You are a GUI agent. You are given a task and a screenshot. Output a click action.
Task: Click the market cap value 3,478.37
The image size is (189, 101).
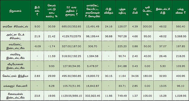[x=93, y=66]
